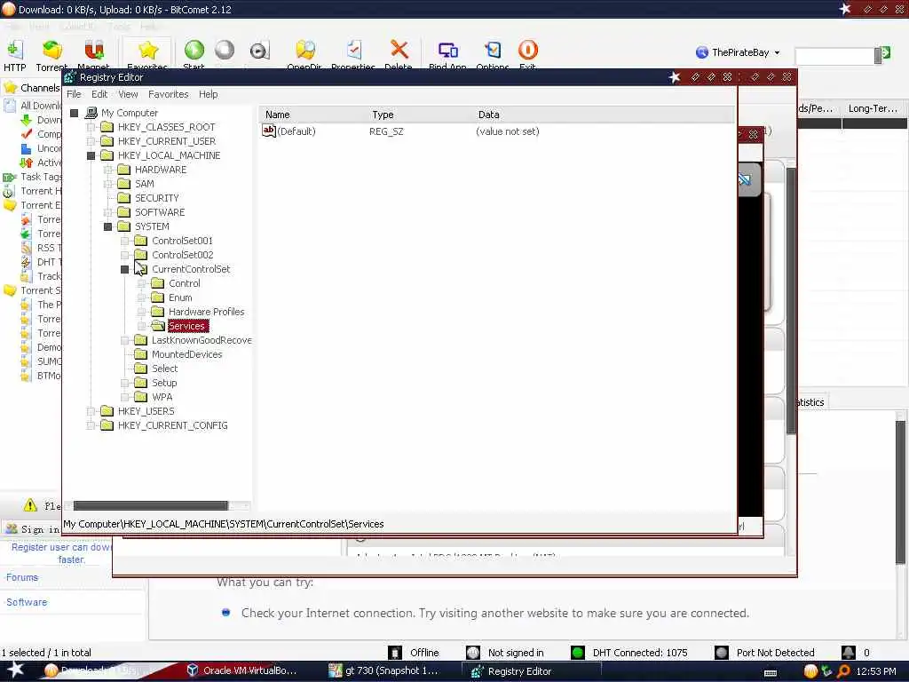
Task: Open the Forums link in BitComet sidebar
Action: (x=22, y=577)
